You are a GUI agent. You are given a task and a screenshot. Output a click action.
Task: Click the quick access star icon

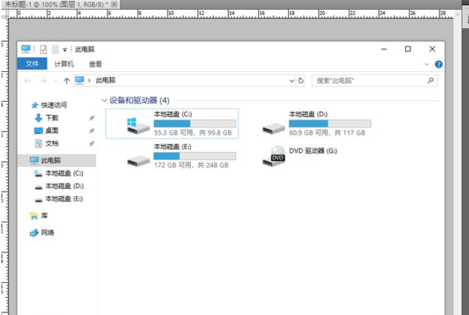35,105
